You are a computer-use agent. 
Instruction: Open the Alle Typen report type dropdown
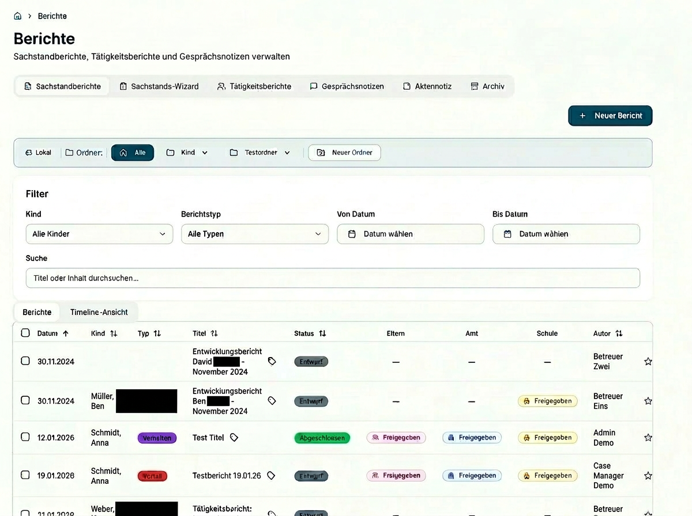[255, 234]
